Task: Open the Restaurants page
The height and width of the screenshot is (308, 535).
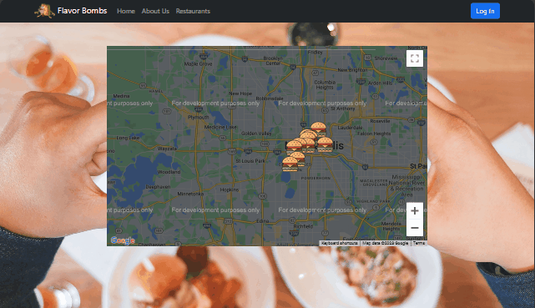Action: point(193,11)
